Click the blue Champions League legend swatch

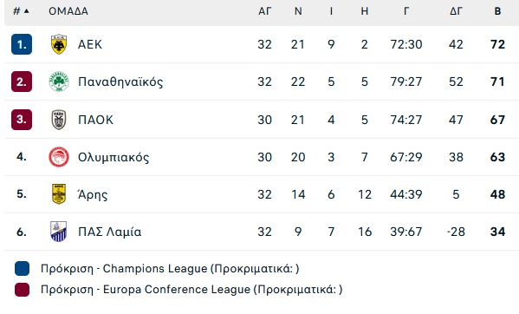tap(22, 269)
